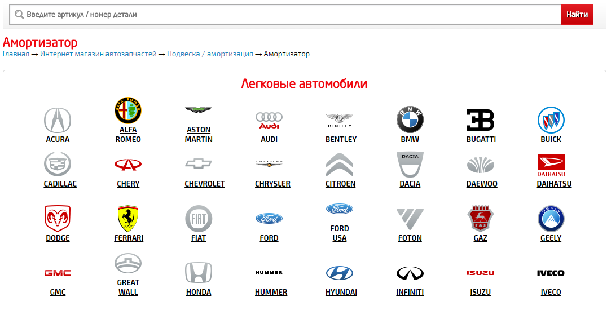This screenshot has width=607, height=310.
Task: Go to Главная breadcrumb link
Action: tap(16, 54)
